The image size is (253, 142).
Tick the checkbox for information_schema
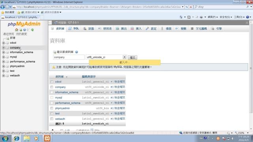click(x=52, y=92)
